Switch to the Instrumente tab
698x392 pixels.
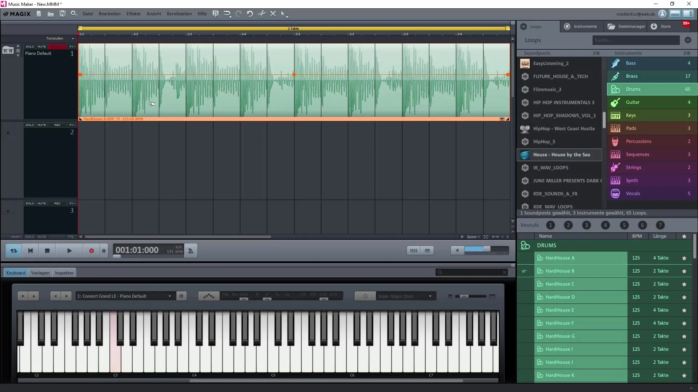click(x=581, y=26)
